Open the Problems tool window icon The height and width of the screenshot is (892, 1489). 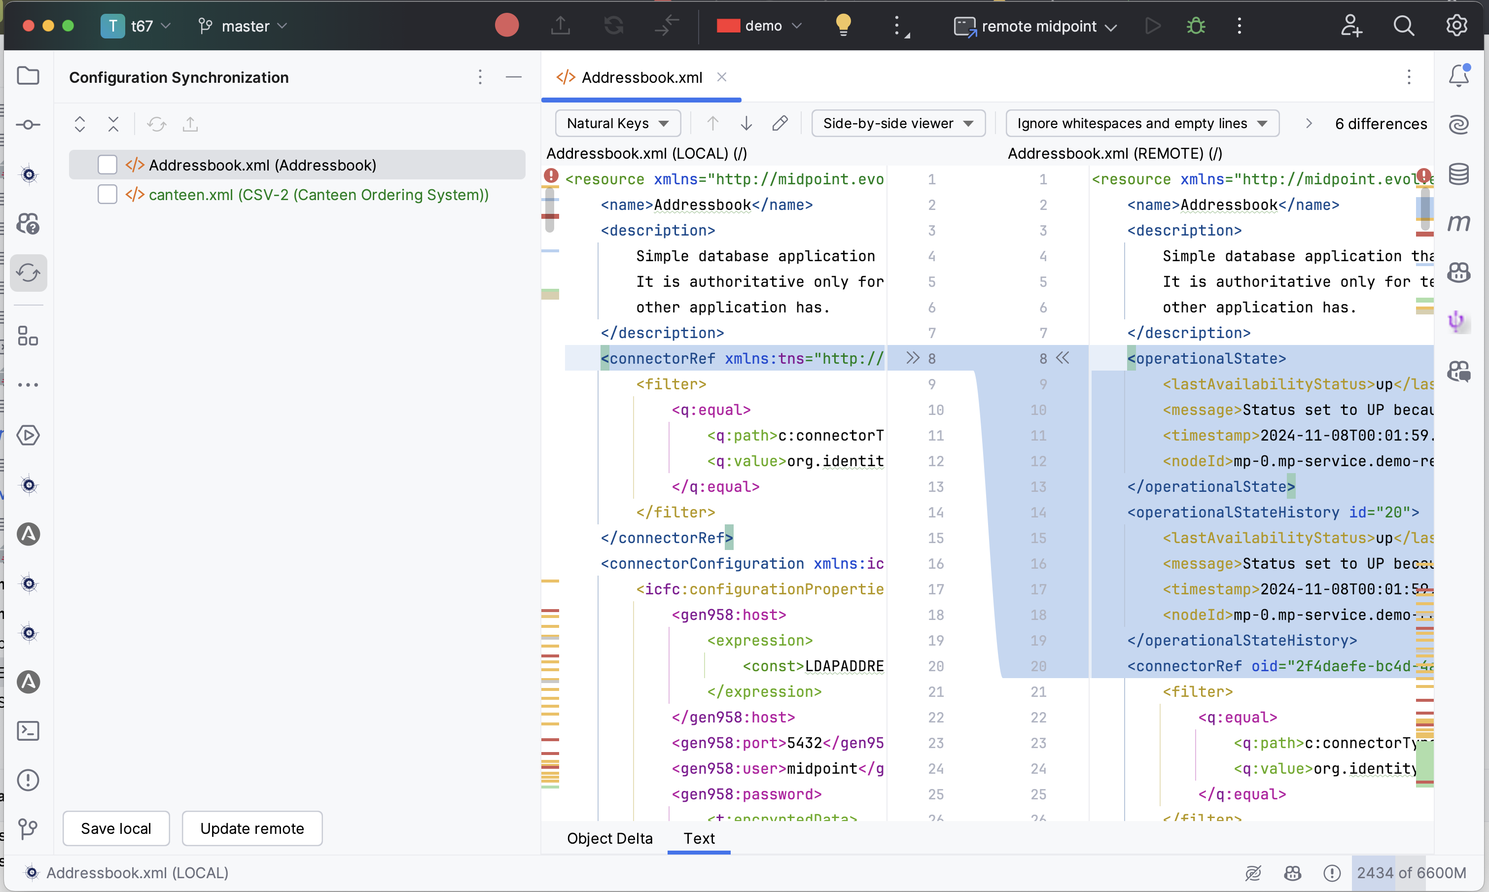pos(28,780)
